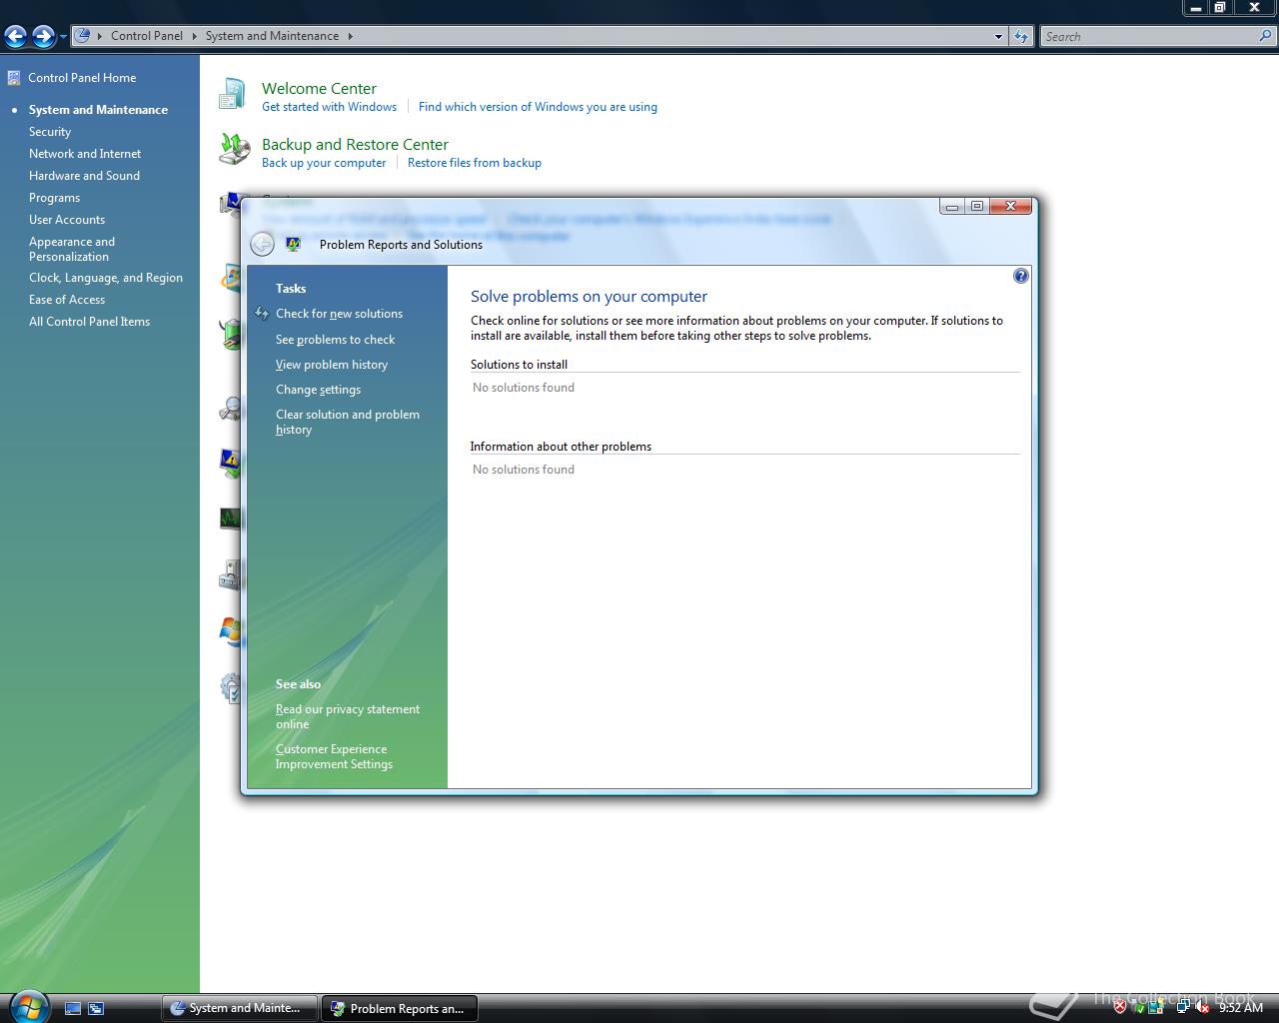Open Appearance and Personalization category
The width and height of the screenshot is (1279, 1023).
72,249
